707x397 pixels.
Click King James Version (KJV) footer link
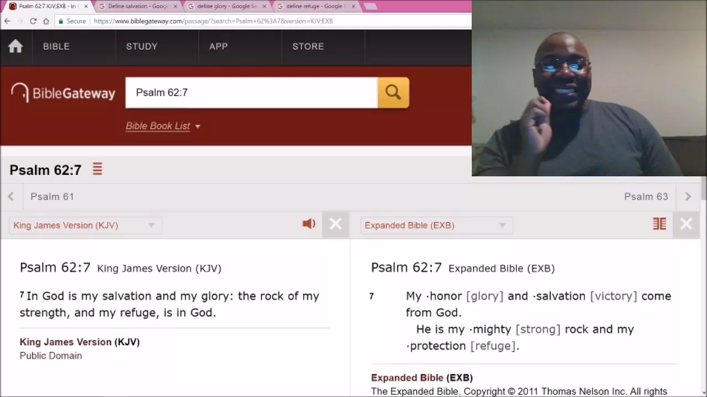(80, 342)
